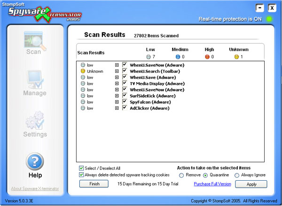Uncheck the WhenU.Search (Toolbar) checkbox

point(125,71)
